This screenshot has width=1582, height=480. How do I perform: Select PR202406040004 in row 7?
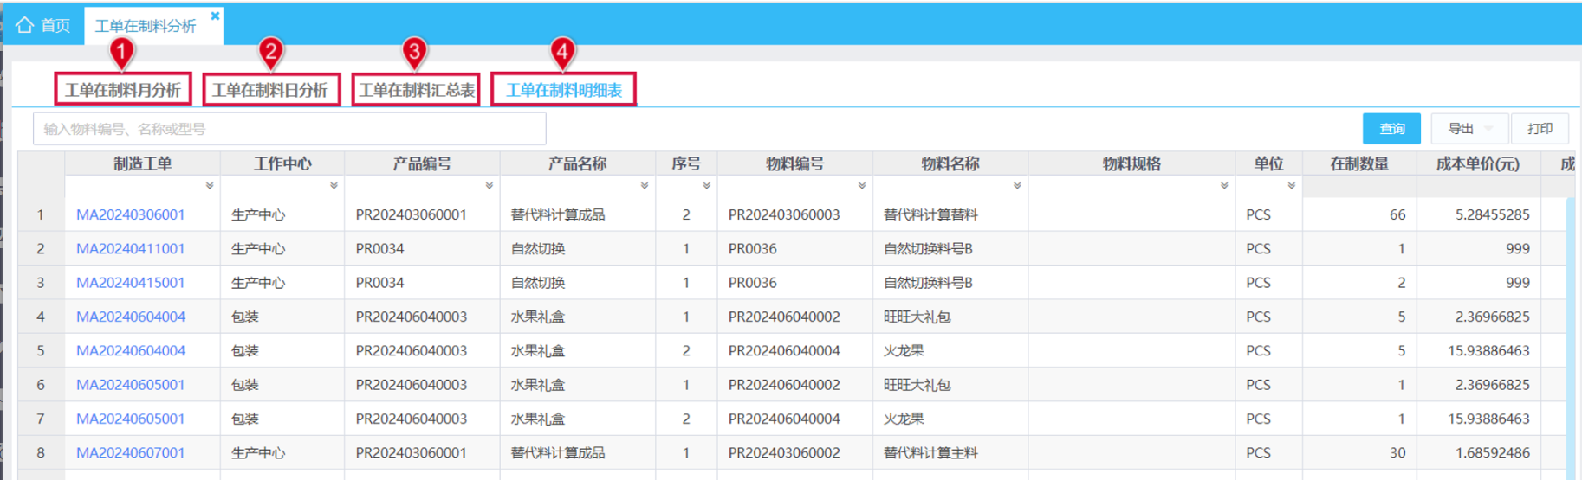point(795,419)
